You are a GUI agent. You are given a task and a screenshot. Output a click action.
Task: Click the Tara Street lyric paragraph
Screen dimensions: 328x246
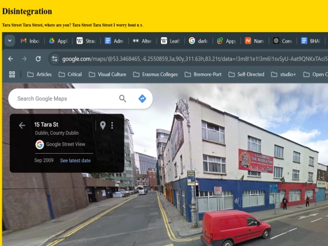[73, 25]
